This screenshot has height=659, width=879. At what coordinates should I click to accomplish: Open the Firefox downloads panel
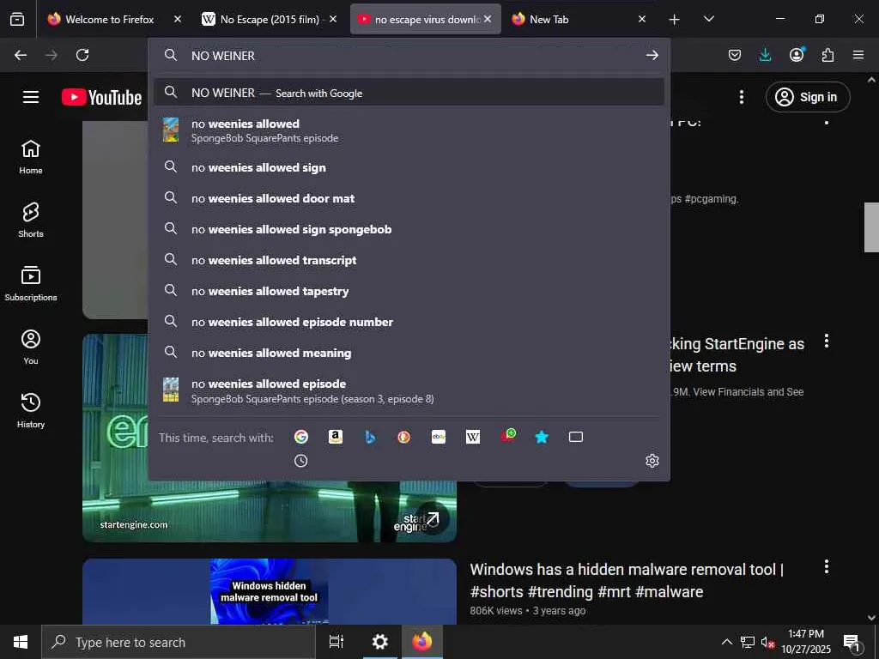click(765, 55)
